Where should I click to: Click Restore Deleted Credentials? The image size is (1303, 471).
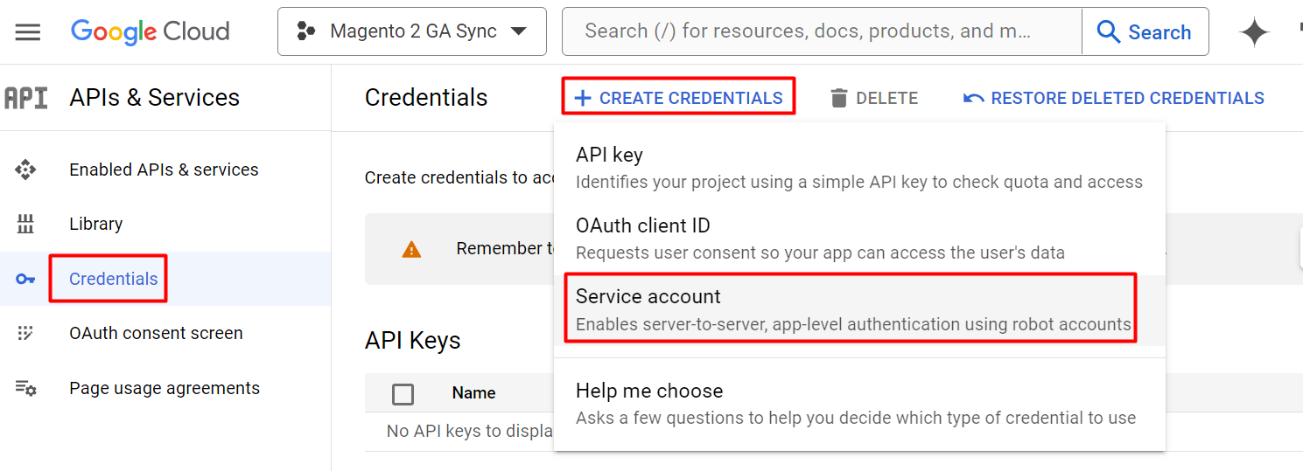click(1114, 98)
